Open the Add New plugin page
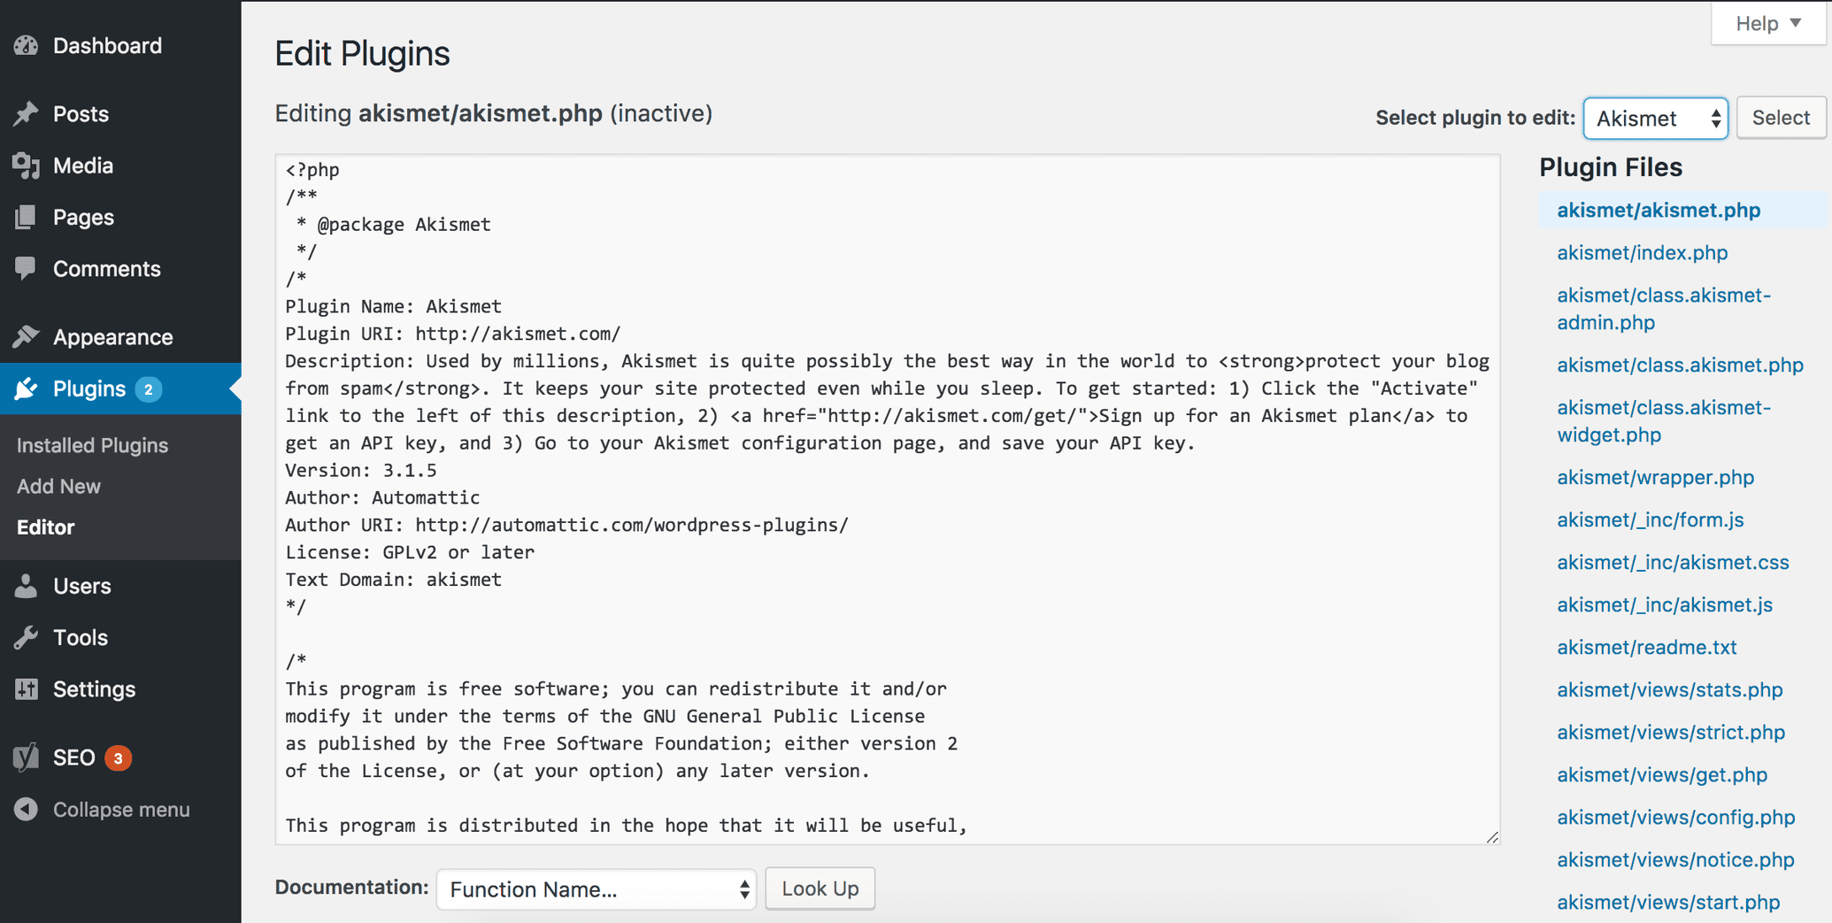The height and width of the screenshot is (923, 1832). pyautogui.click(x=58, y=486)
